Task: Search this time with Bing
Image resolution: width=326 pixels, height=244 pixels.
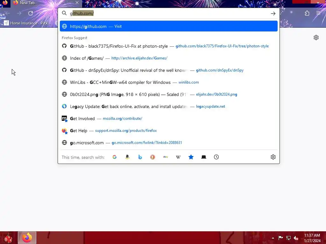Action: coord(140,157)
